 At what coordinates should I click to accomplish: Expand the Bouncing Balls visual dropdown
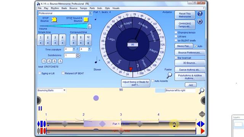coord(64,90)
